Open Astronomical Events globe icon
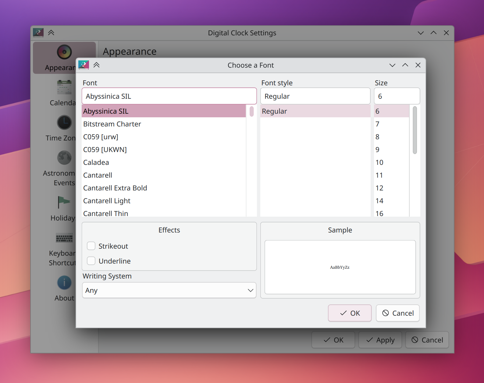484x383 pixels. point(64,158)
